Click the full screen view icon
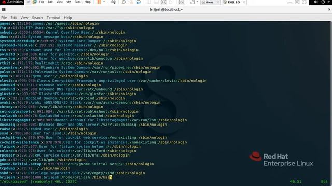 pyautogui.click(x=163, y=2)
